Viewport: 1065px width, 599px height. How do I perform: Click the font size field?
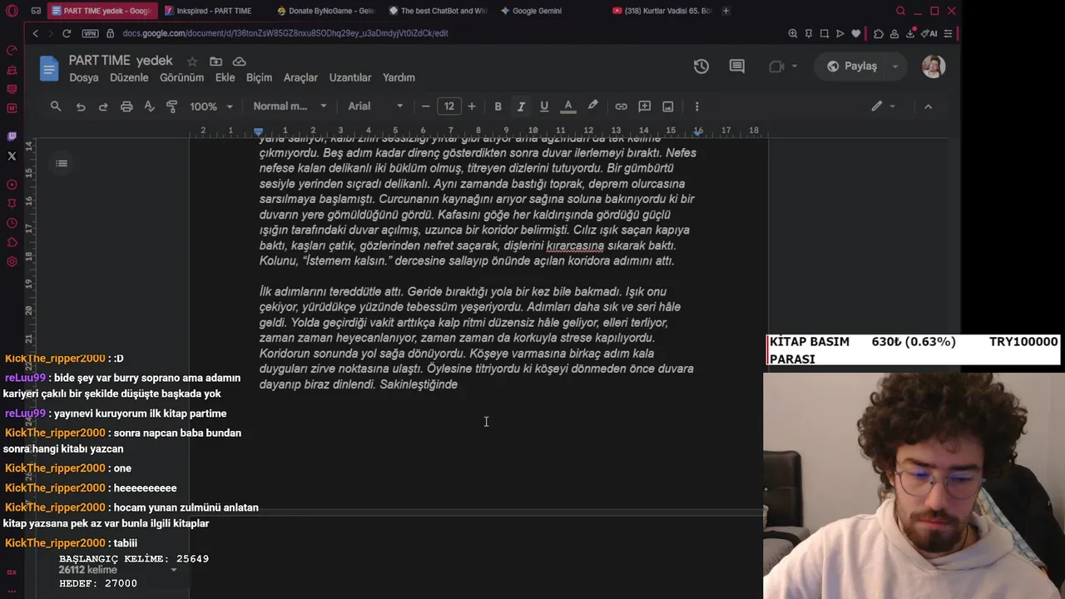(x=448, y=106)
